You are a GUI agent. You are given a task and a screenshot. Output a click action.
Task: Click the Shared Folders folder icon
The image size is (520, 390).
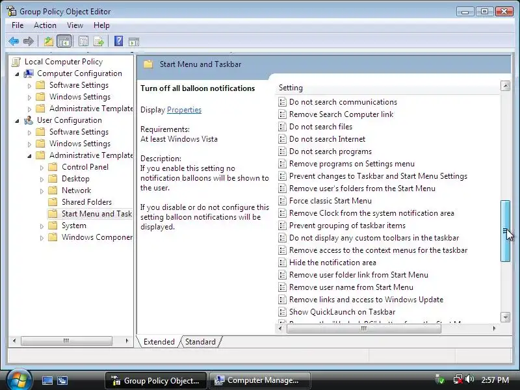[53, 202]
